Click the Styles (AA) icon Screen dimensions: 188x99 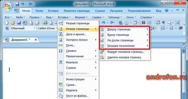tap(7, 28)
